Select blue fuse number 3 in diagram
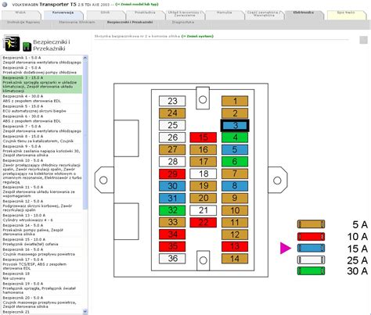 coord(235,126)
